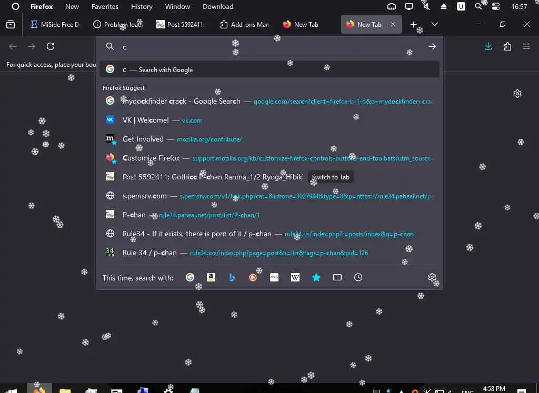
Task: Click the Switch to Tab button
Action: click(331, 177)
